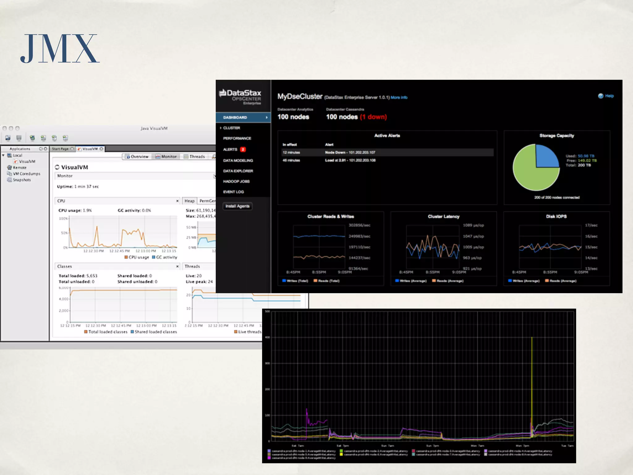Click the greyed Save toolbar icon in VisualVM
This screenshot has width=633, height=475.
coord(19,138)
